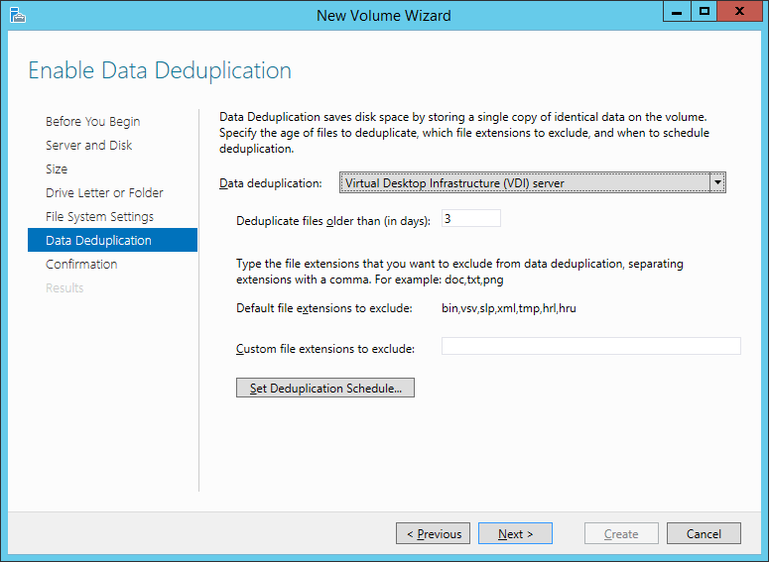
Task: Maximize the wizard window
Action: (705, 11)
